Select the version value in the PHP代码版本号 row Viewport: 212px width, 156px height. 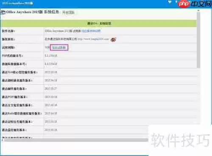coord(51,56)
